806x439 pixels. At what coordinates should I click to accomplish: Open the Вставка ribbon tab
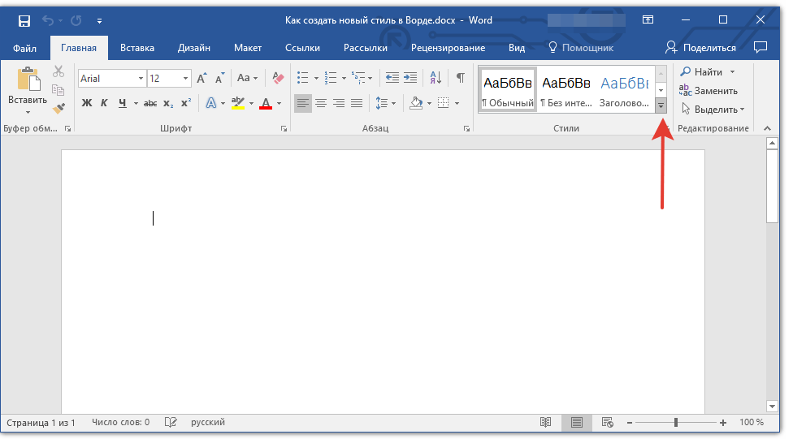[137, 48]
